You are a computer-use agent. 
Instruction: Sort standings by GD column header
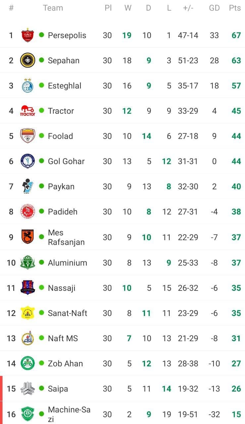point(214,8)
